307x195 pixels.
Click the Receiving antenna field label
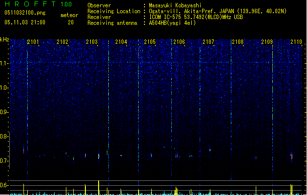pyautogui.click(x=112, y=23)
